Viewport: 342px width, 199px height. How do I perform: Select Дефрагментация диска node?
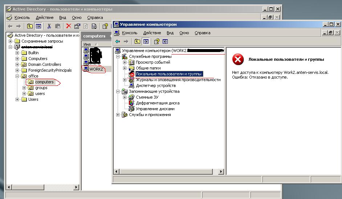pyautogui.click(x=158, y=103)
